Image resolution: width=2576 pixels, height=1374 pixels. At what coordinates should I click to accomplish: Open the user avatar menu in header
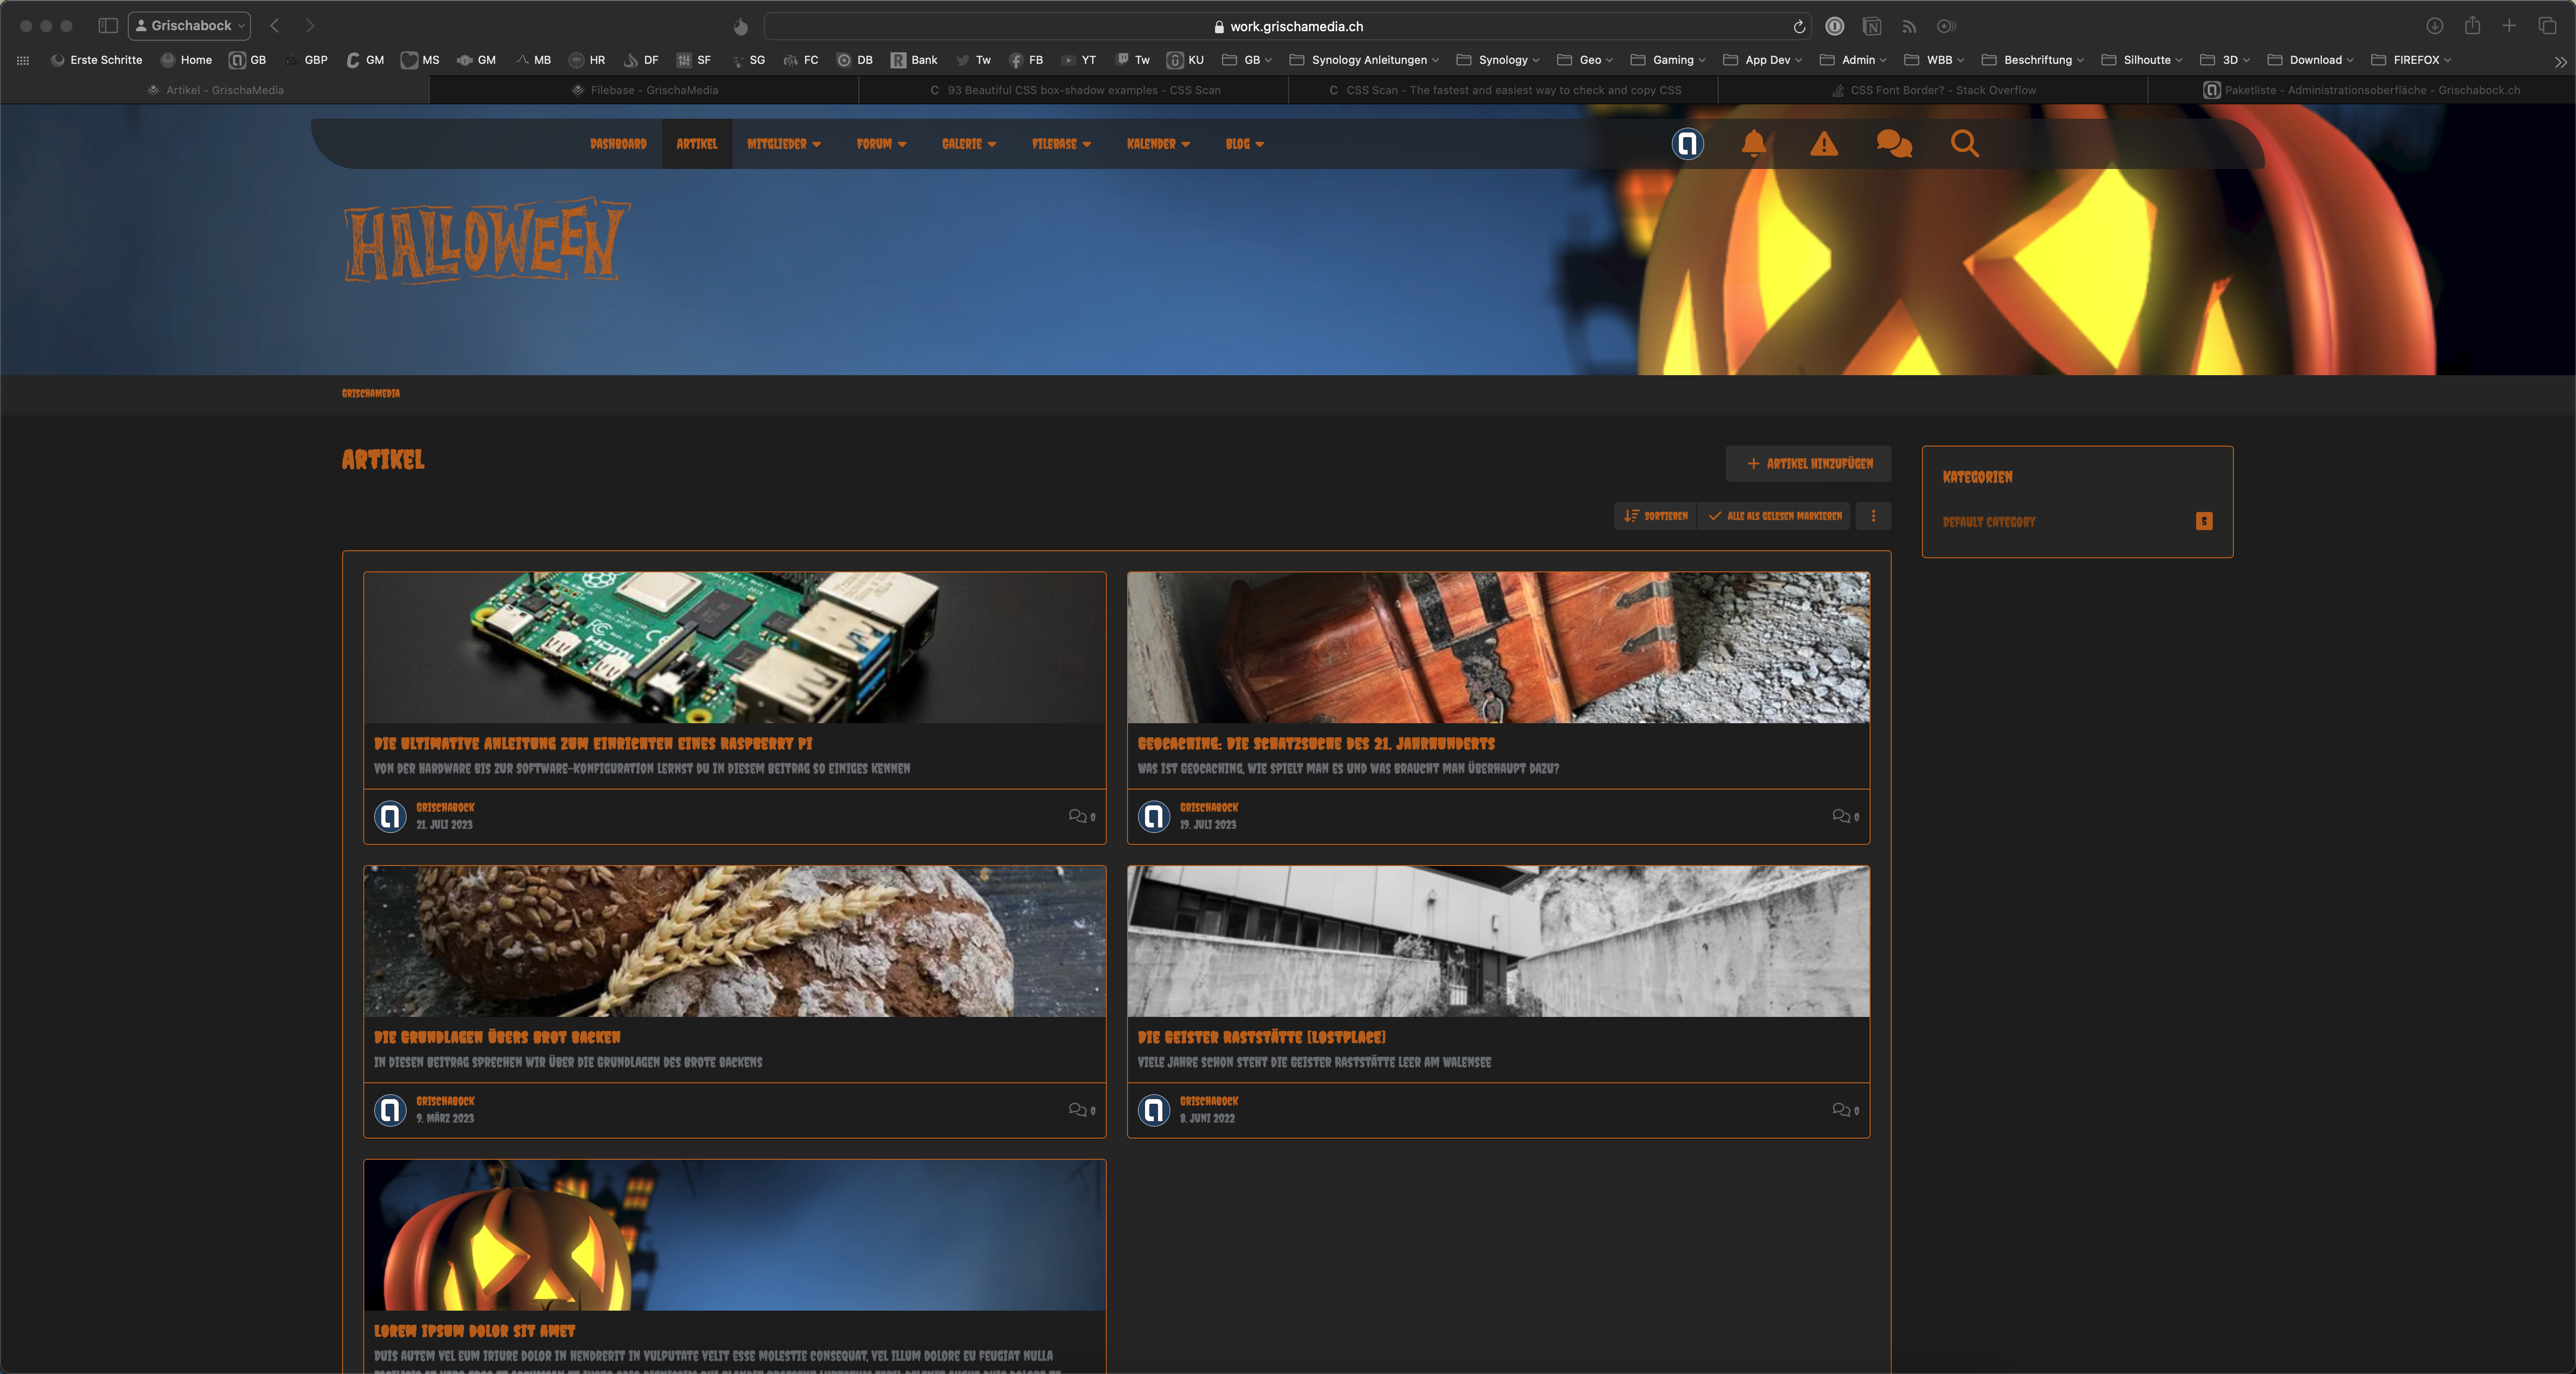(1687, 144)
